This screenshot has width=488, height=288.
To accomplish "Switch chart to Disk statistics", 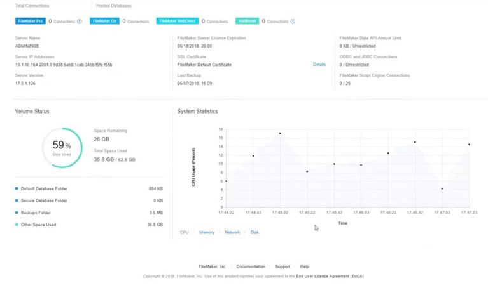I will point(254,232).
